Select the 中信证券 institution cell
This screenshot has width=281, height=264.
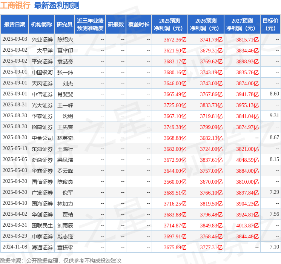tap(42, 94)
